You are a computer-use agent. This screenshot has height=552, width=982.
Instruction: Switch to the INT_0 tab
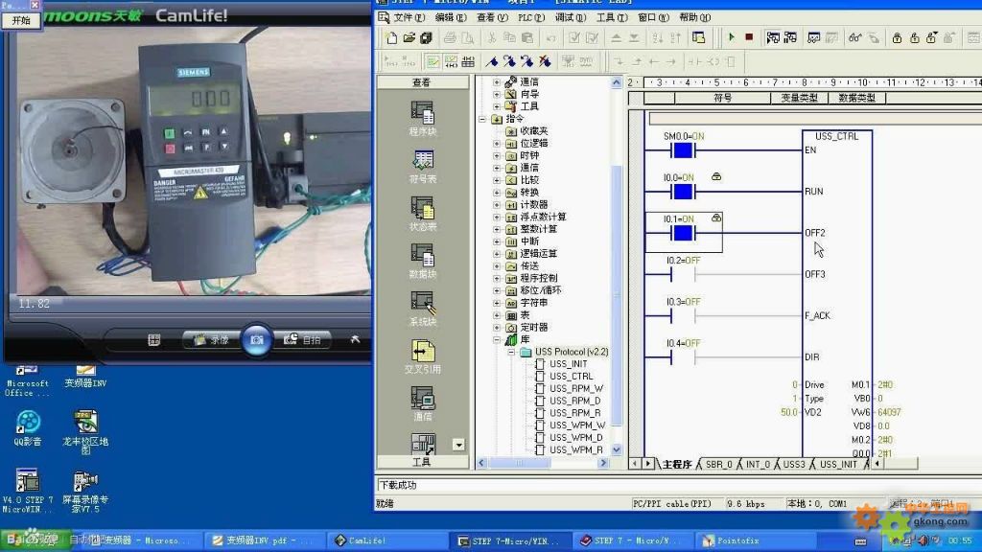758,465
